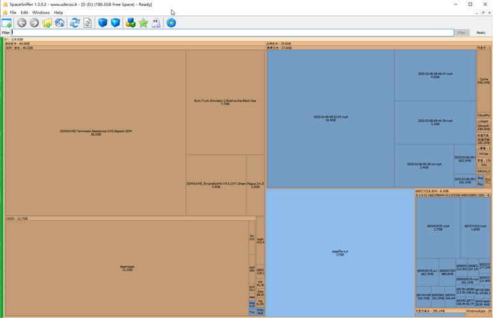
Task: Open the Edit menu
Action: (x=24, y=13)
